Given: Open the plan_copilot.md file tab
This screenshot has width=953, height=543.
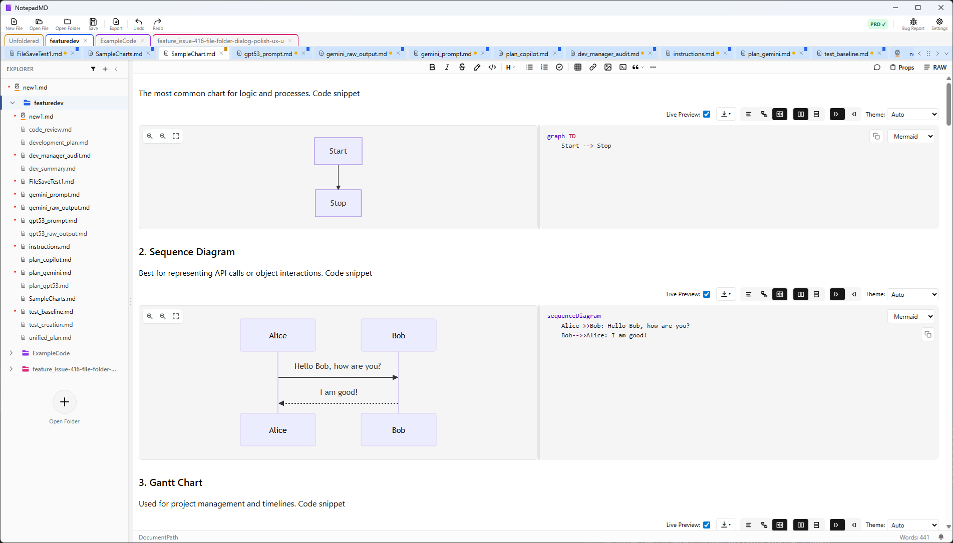Looking at the screenshot, I should [527, 54].
